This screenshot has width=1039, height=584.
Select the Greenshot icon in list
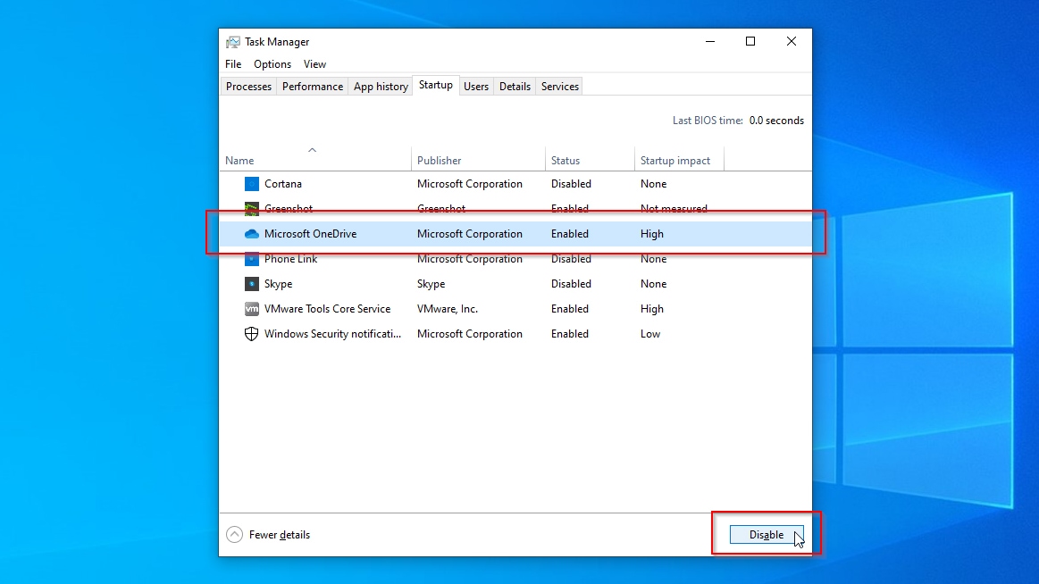pyautogui.click(x=252, y=209)
